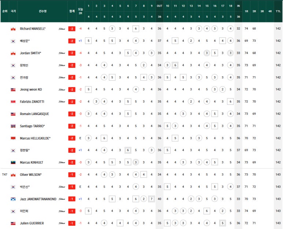The image size is (283, 229).
Task: Click today's score E in 박은신's row
Action: coord(80,187)
